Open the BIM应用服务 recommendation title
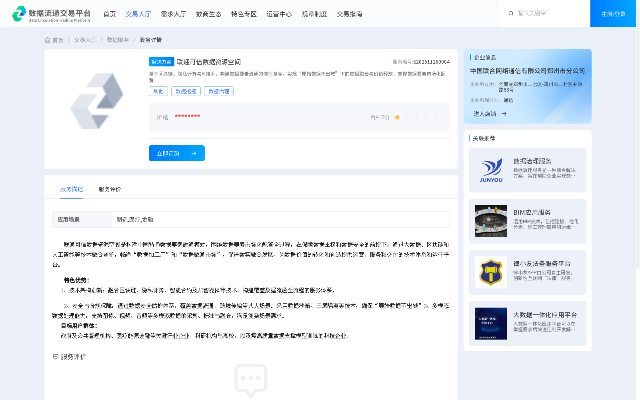640x400 pixels. pos(532,212)
